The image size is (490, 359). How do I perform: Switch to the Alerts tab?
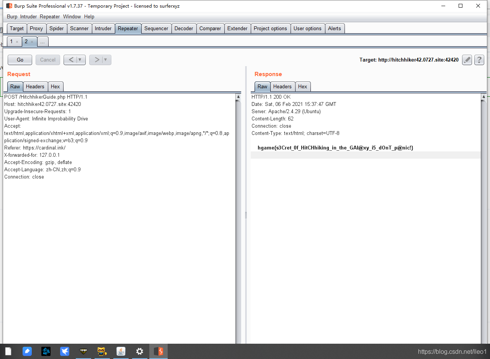(x=334, y=29)
